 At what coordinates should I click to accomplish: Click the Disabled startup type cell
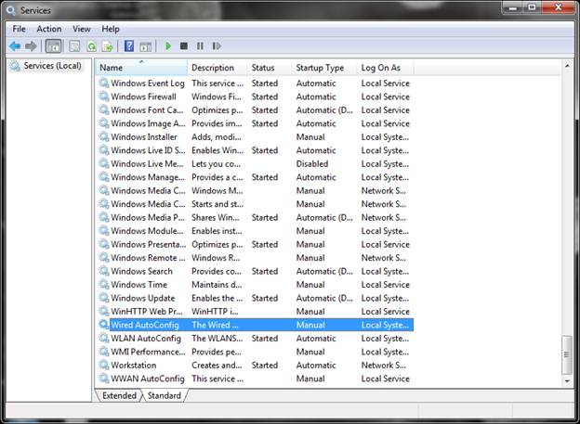[x=312, y=163]
